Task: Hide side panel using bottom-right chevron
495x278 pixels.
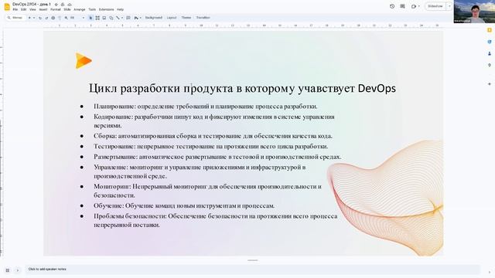Action: click(490, 272)
